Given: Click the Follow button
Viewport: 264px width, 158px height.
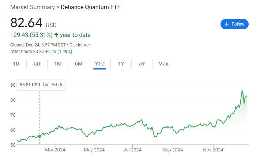Looking at the screenshot, I should pyautogui.click(x=234, y=24).
